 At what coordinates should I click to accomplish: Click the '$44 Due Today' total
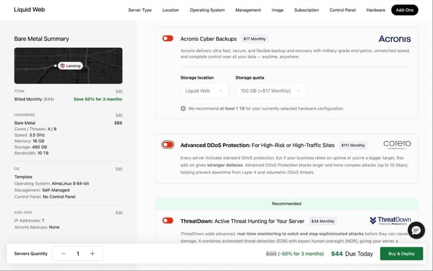[x=352, y=253]
